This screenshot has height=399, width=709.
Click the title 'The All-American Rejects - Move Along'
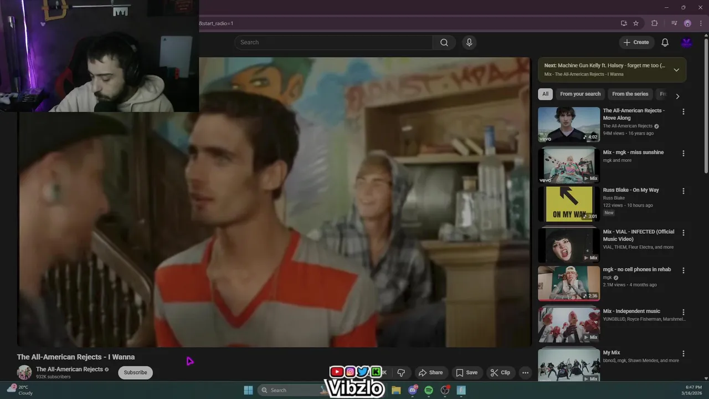(634, 114)
